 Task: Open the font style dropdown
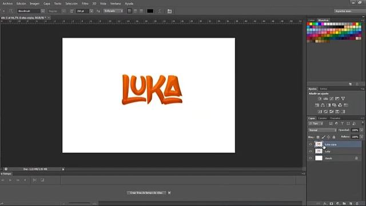[x=63, y=11]
